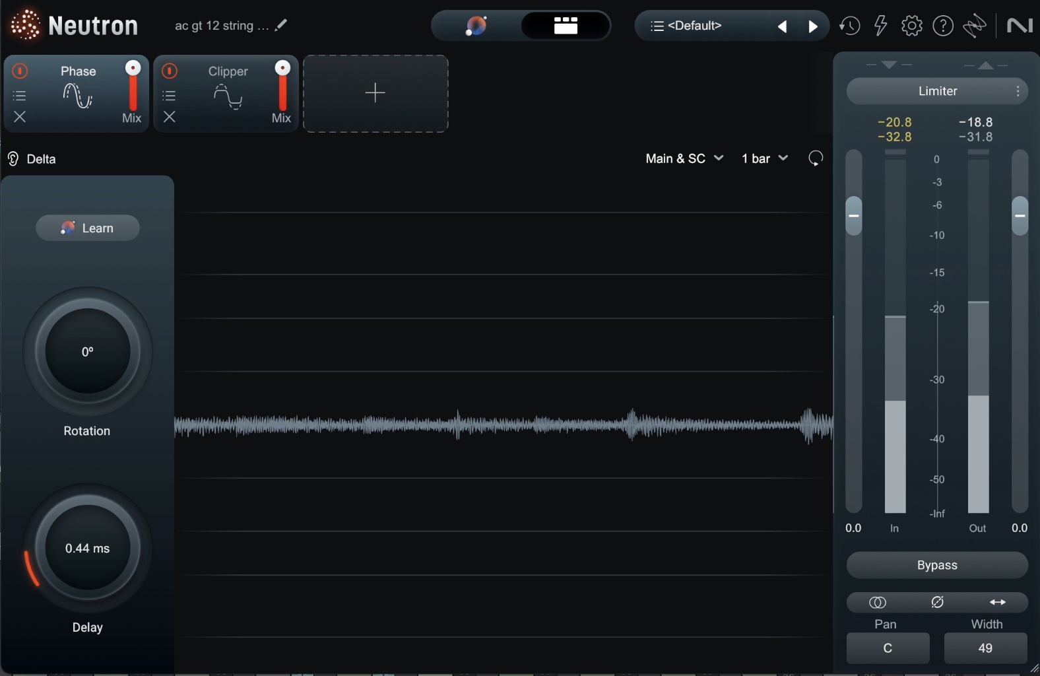Click the lightning bolt icon
The width and height of the screenshot is (1040, 676).
point(880,26)
